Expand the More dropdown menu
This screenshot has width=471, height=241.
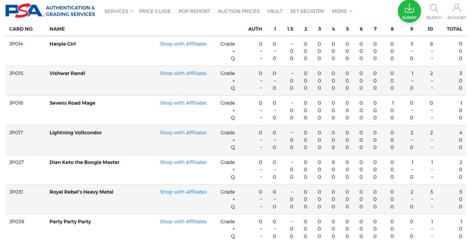click(x=342, y=11)
